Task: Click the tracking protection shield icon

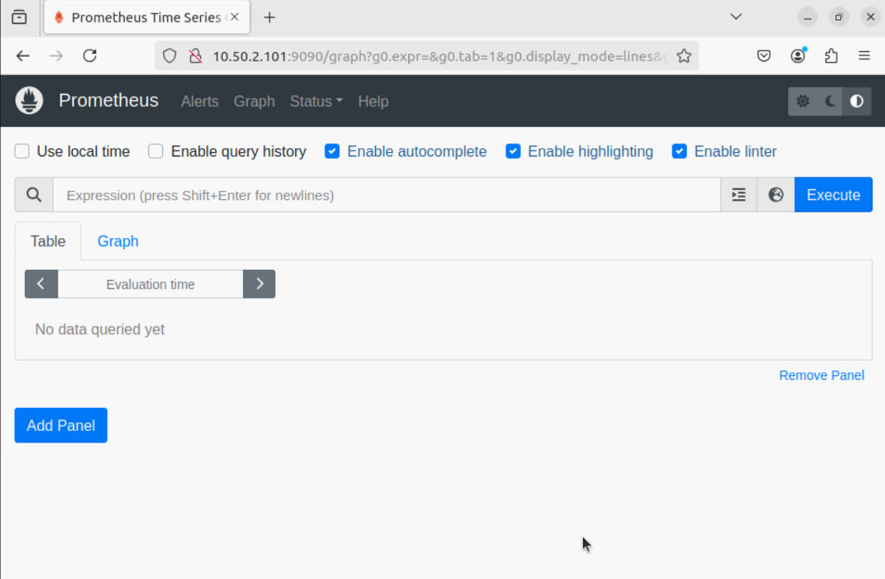Action: coord(169,56)
